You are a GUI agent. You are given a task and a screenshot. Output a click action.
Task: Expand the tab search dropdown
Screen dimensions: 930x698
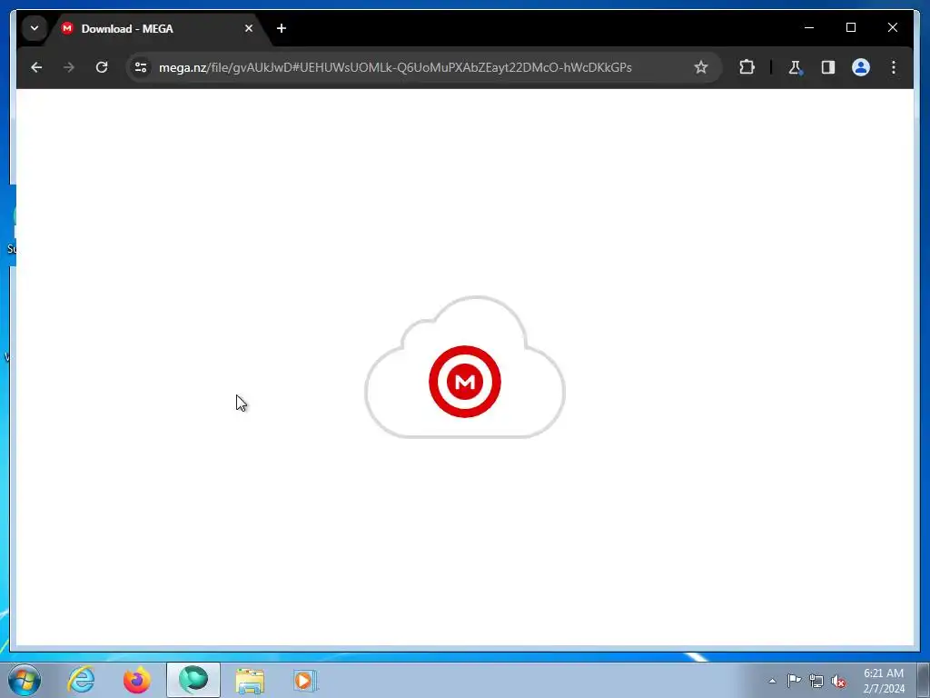coord(35,28)
